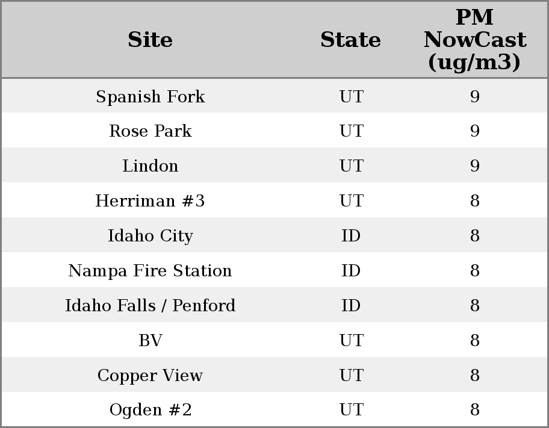Click the state cell for Spanish Fork
The width and height of the screenshot is (549, 428).
pyautogui.click(x=351, y=96)
